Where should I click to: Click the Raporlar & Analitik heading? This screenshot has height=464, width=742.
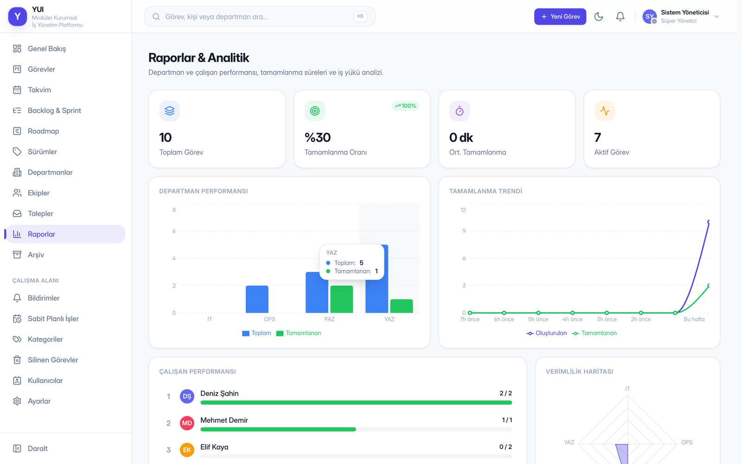point(198,58)
